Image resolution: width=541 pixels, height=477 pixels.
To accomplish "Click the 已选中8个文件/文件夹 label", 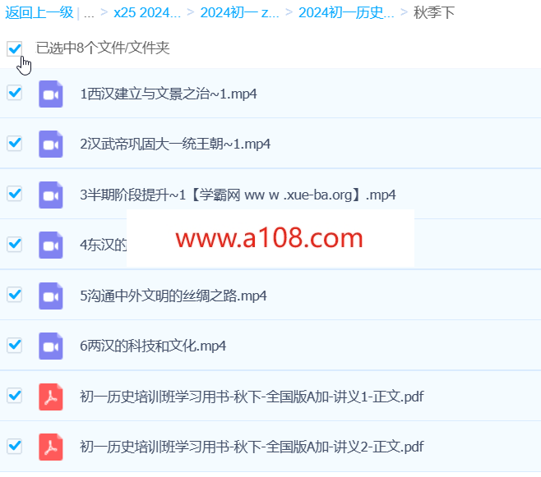I will [103, 48].
